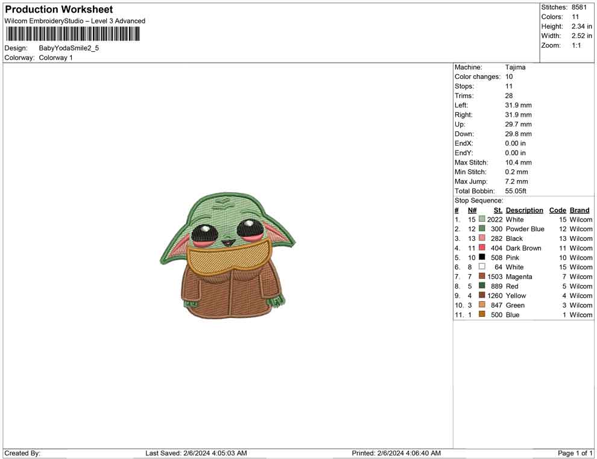Click the Trims value '28'

coord(509,96)
